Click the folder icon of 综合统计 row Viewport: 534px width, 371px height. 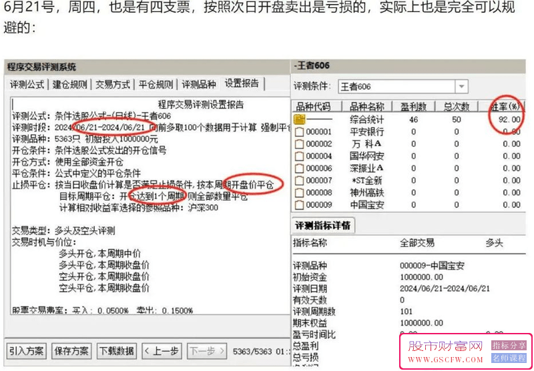(300, 119)
